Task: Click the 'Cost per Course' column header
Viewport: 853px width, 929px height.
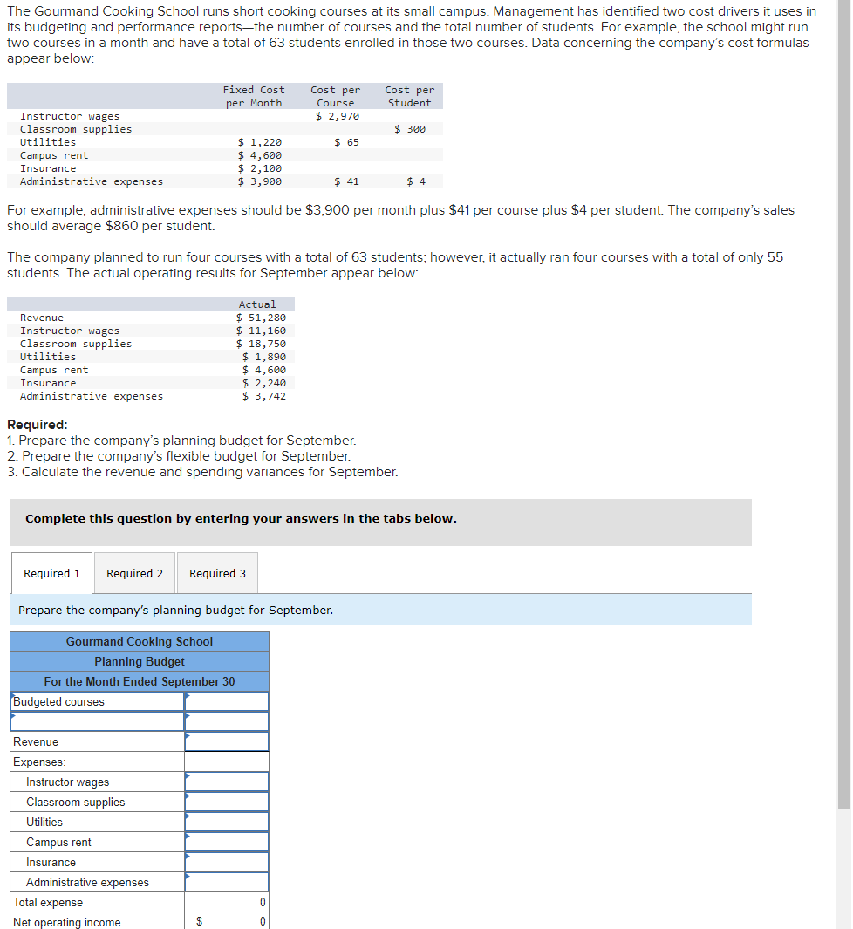Action: coord(335,96)
